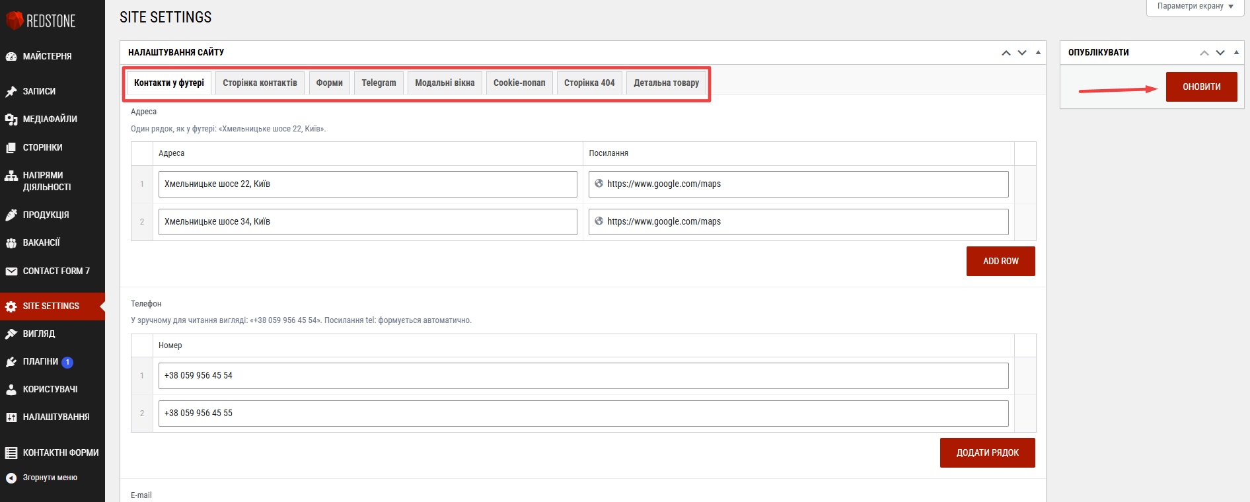Screen dimensions: 1250x502
Task: Open the Продукція carrot icon
Action: 11,215
